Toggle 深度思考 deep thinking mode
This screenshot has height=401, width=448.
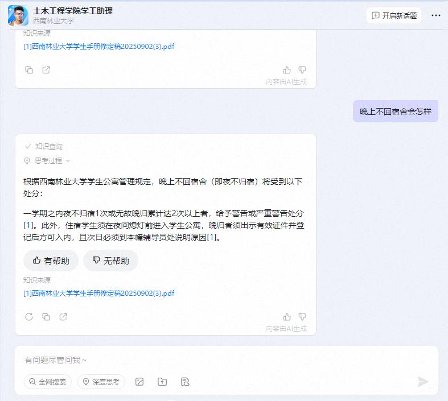[x=101, y=382]
